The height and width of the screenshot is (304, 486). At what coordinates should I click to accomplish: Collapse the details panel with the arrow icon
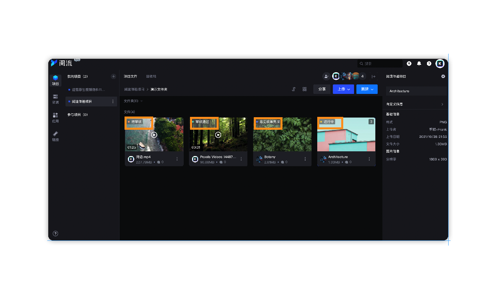[x=373, y=76]
